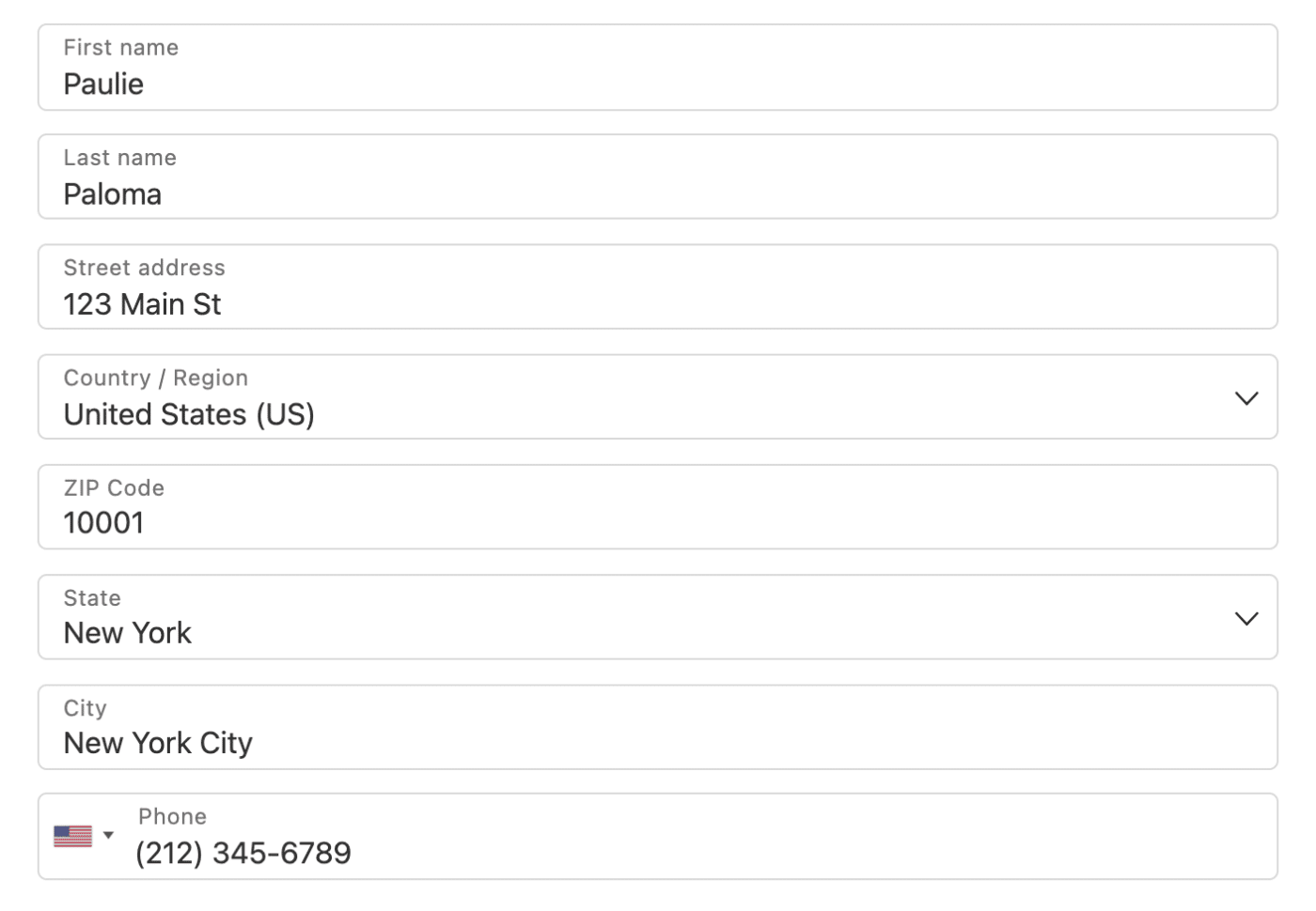Click the "Country / Region" label
The width and height of the screenshot is (1316, 911).
tap(155, 378)
